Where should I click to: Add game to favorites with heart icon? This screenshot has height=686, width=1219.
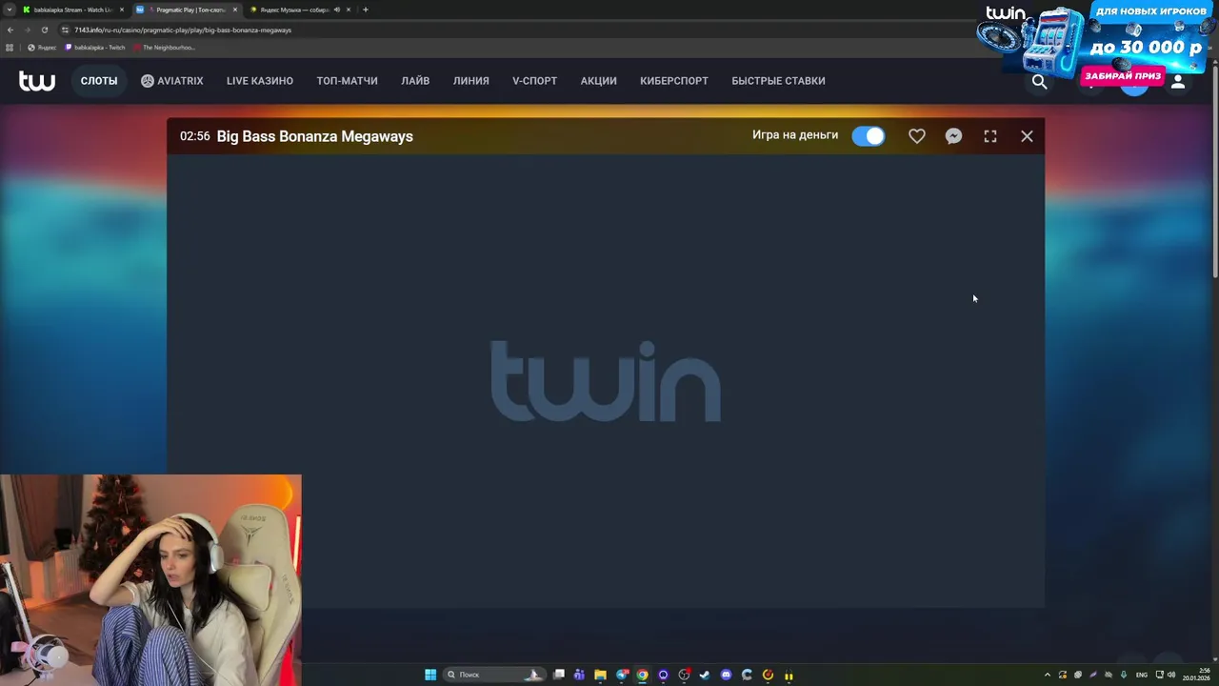(917, 136)
